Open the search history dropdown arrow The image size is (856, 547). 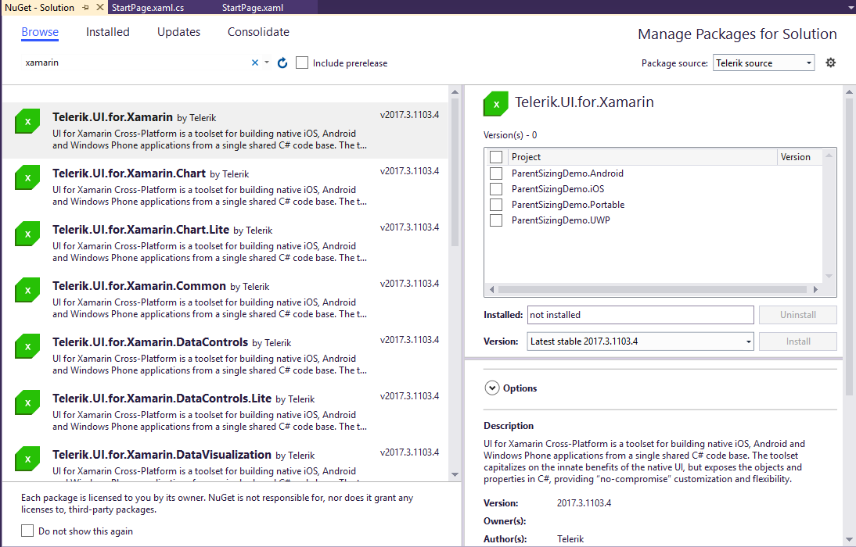click(266, 63)
